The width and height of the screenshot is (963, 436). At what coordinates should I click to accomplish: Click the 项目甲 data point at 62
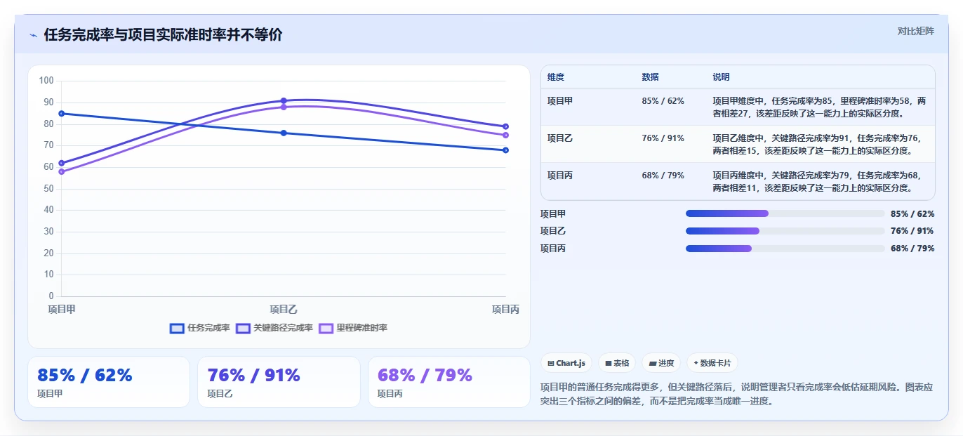click(x=62, y=163)
